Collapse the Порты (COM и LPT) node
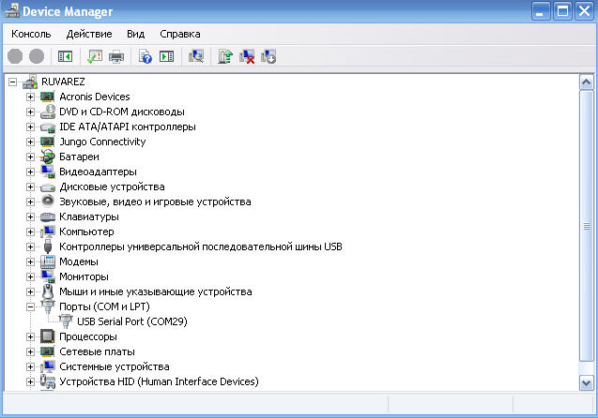Image resolution: width=598 pixels, height=418 pixels. click(31, 306)
